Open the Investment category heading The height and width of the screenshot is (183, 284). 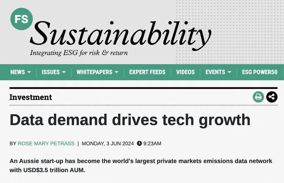click(30, 97)
